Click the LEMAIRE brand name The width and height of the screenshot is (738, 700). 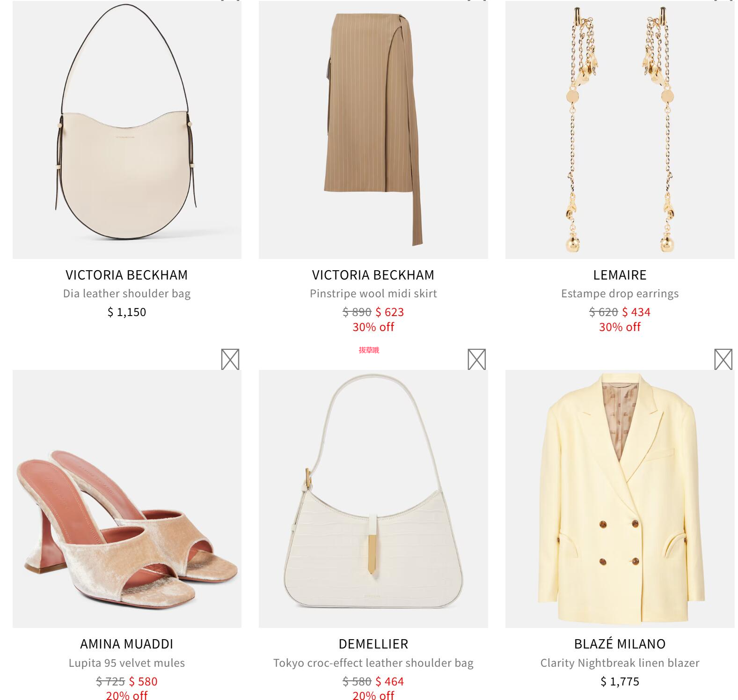coord(620,275)
